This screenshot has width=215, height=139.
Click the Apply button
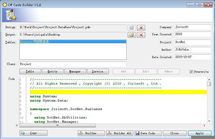coord(200,133)
